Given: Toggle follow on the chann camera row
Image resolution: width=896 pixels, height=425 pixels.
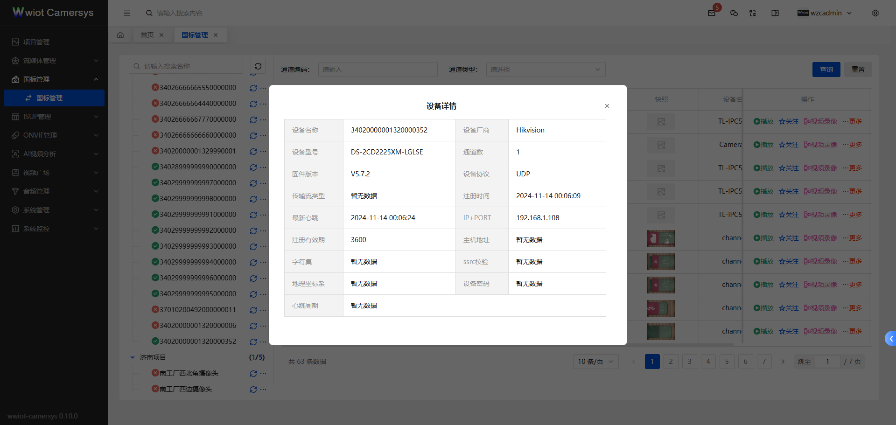Looking at the screenshot, I should (x=789, y=238).
